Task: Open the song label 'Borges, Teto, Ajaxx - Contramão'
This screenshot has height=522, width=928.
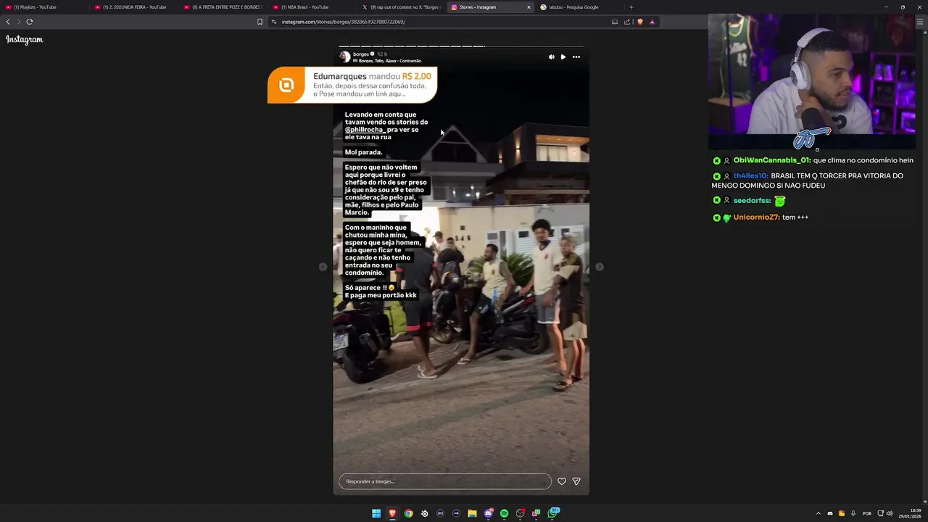Action: 389,61
